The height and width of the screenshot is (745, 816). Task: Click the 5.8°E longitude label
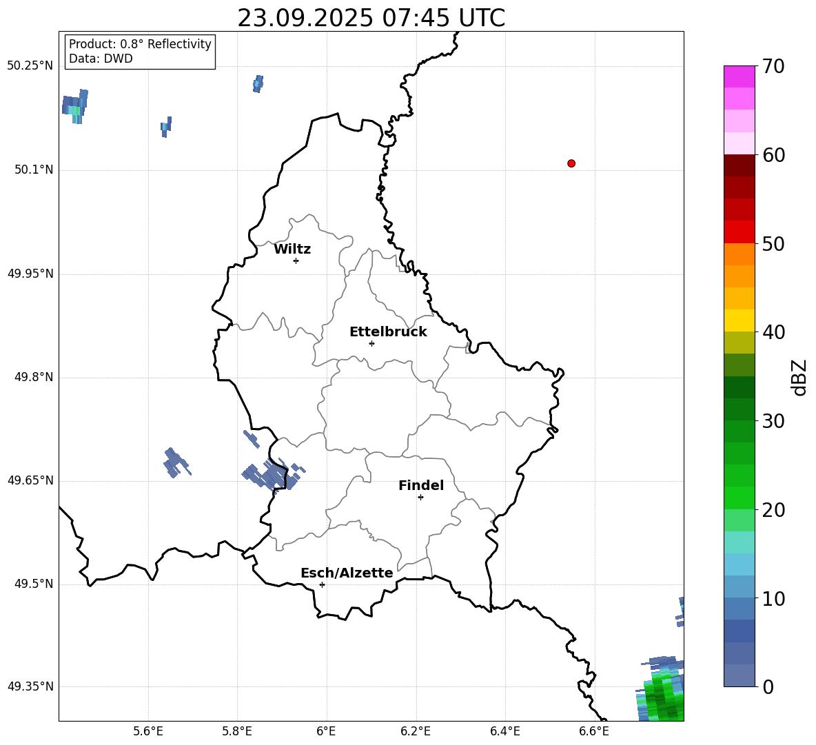(237, 731)
